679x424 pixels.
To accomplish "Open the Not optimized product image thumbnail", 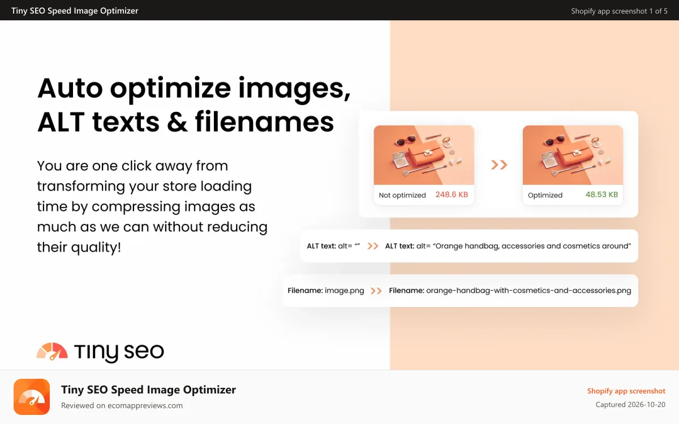I will (x=424, y=155).
